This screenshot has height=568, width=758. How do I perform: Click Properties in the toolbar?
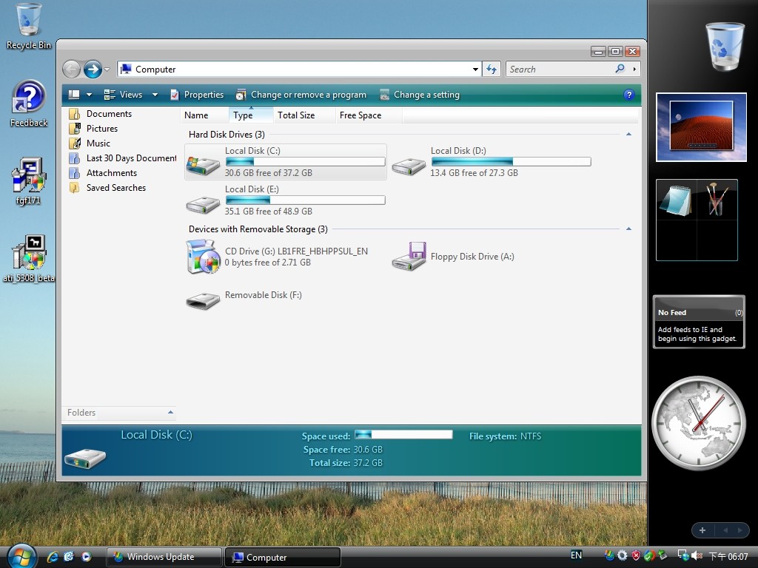pyautogui.click(x=197, y=95)
